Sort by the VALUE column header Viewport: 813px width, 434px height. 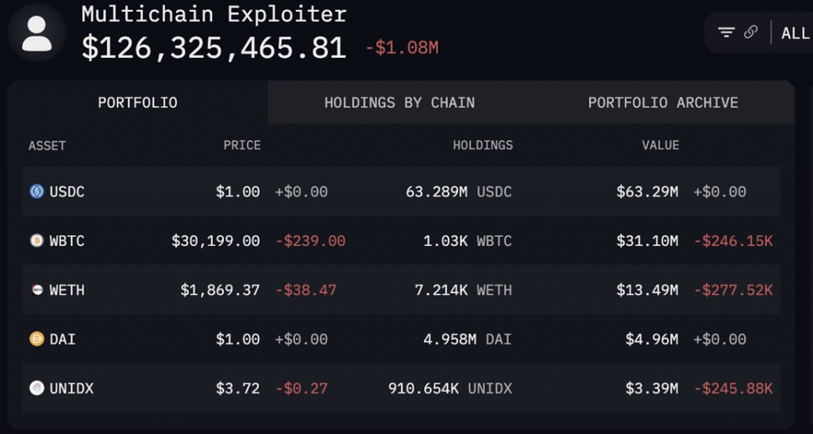point(661,145)
